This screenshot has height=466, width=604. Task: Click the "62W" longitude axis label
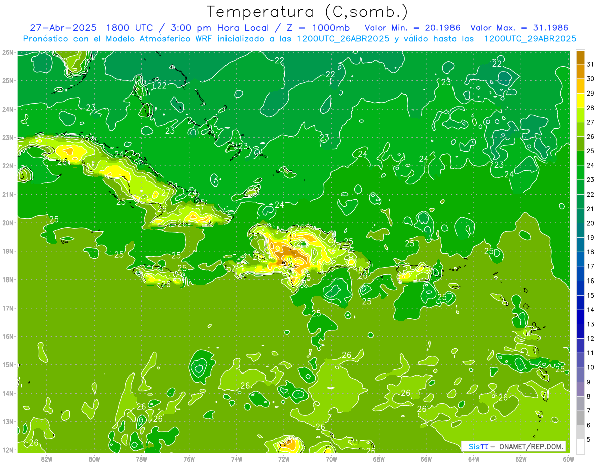tap(521, 459)
